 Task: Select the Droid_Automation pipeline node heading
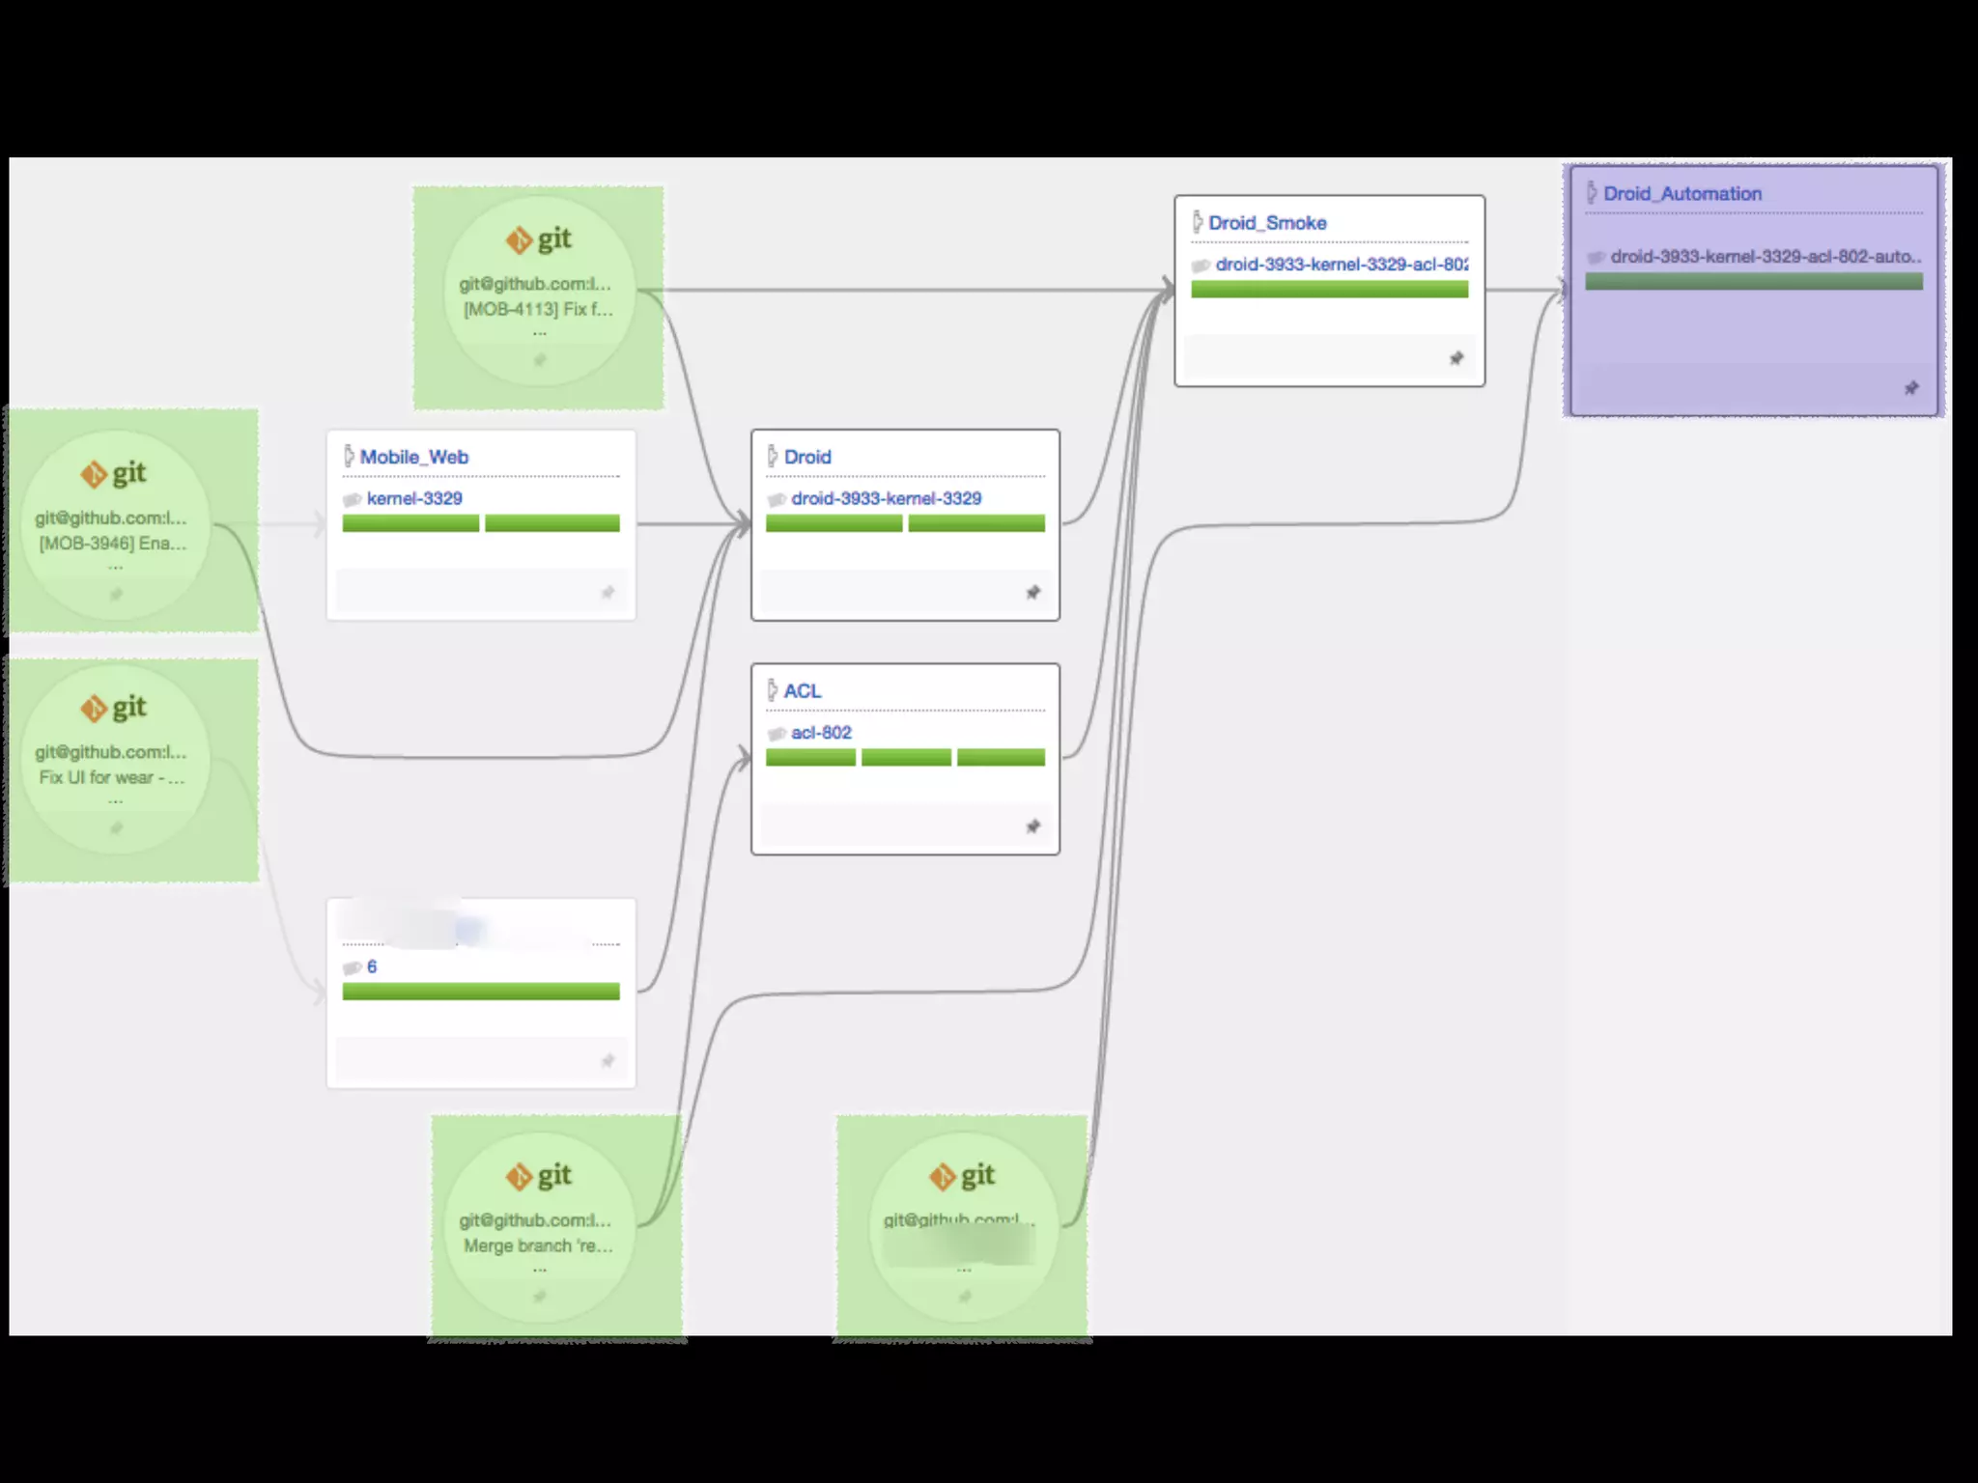(1682, 193)
